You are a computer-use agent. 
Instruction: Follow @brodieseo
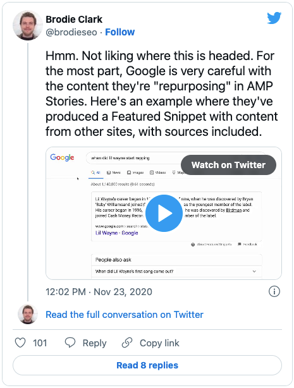tap(120, 32)
